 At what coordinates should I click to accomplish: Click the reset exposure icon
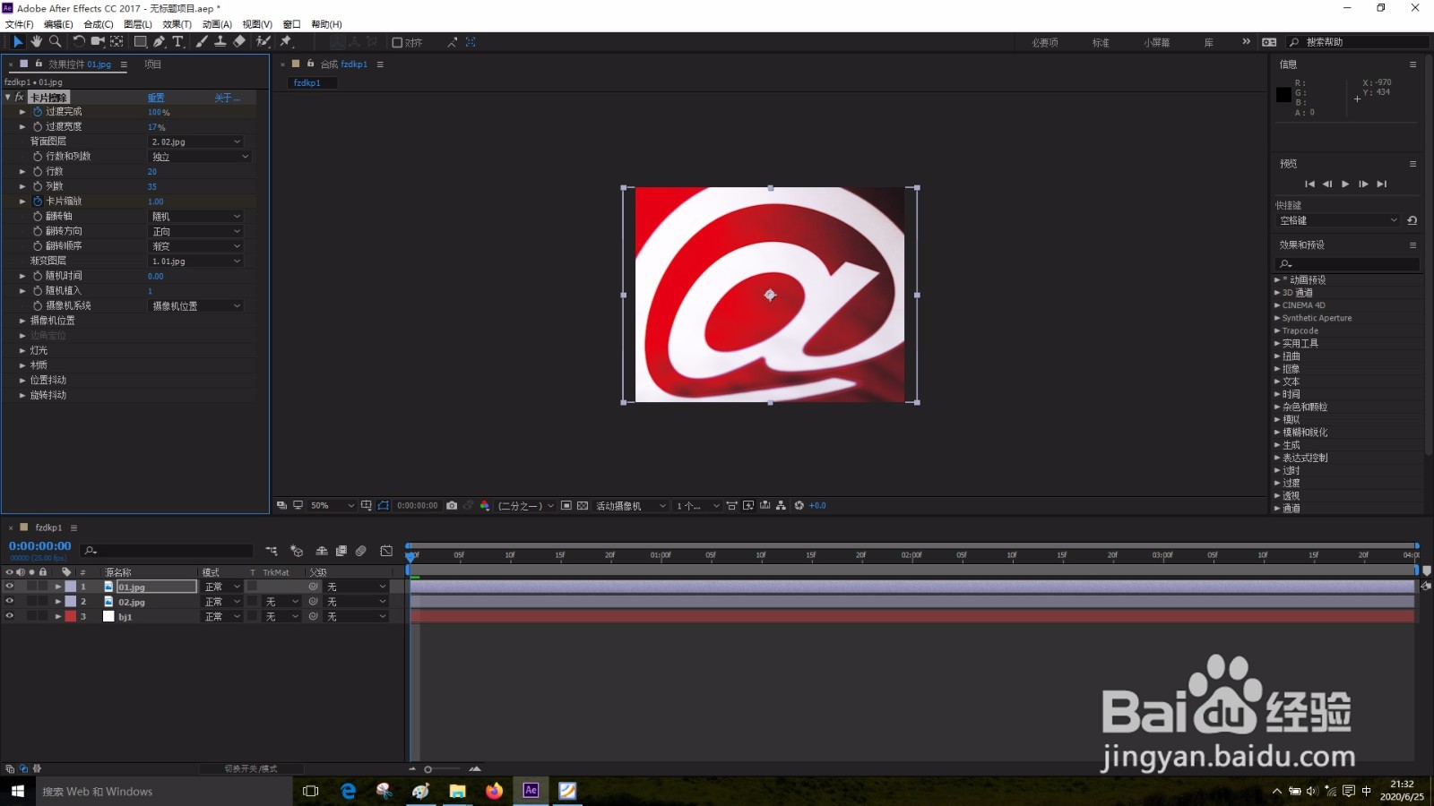point(799,506)
